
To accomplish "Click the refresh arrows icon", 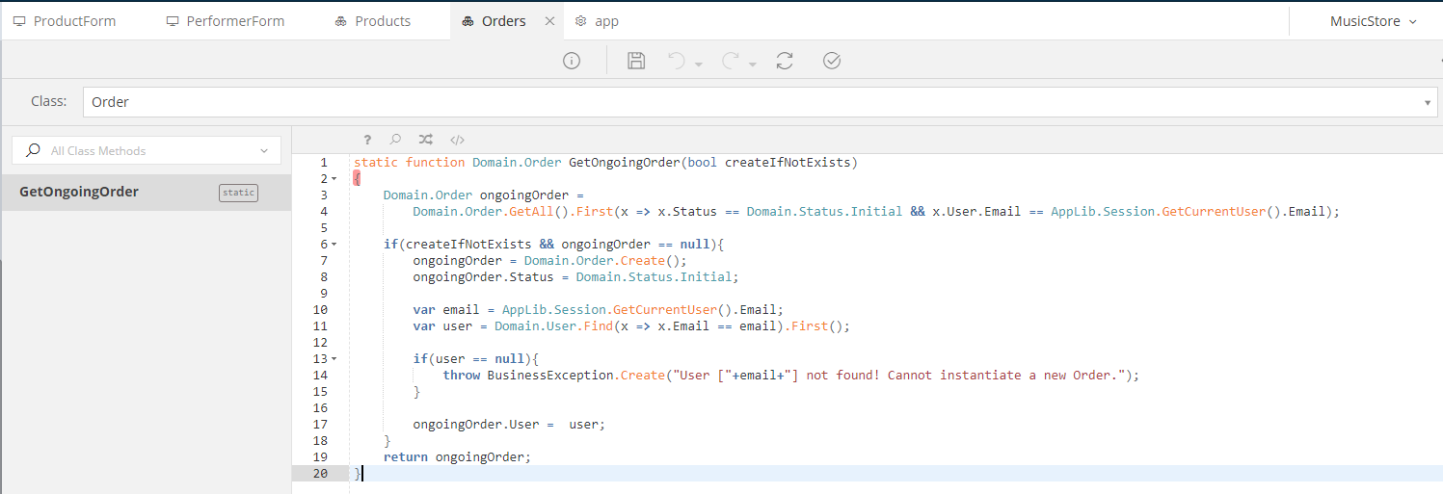I will tap(785, 61).
